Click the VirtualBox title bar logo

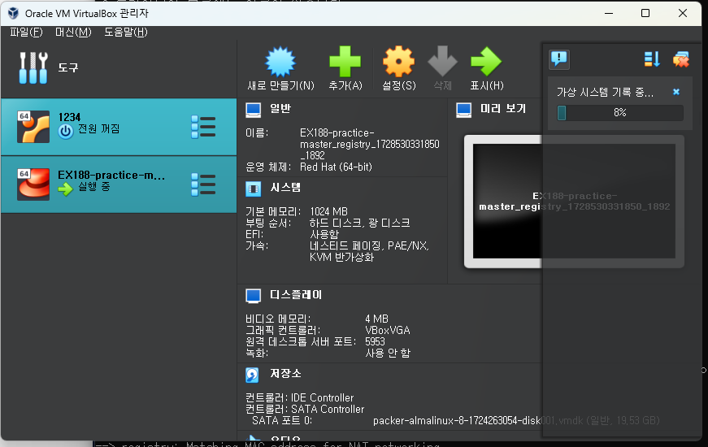14,13
